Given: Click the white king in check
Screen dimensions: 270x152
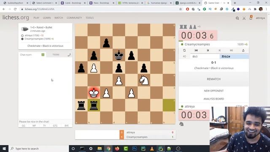Looking at the screenshot, I should (x=94, y=93).
